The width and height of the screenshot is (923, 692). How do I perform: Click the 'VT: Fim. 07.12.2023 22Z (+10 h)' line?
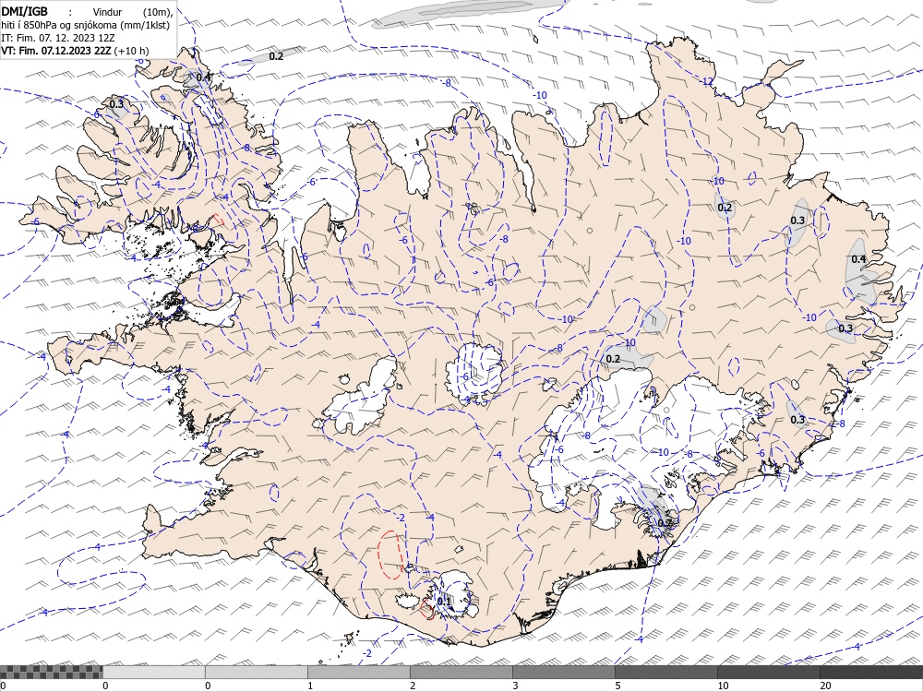(x=76, y=51)
